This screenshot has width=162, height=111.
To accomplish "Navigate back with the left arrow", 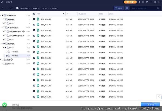I will coord(2,8).
